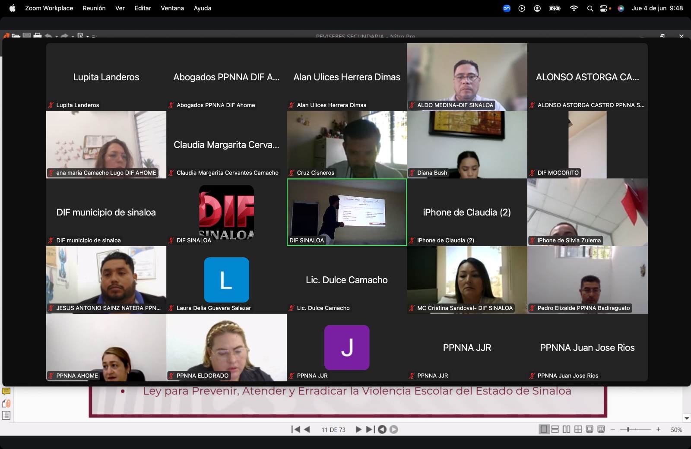Image resolution: width=691 pixels, height=449 pixels.
Task: Select the Pedro Elizalde PPNNA Badiraguato tile
Action: pyautogui.click(x=587, y=280)
